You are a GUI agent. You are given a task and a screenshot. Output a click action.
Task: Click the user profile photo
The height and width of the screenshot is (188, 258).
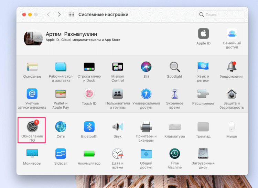click(x=33, y=38)
